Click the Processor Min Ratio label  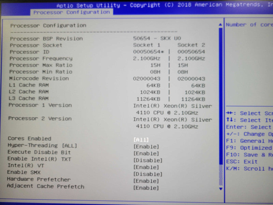(41, 72)
